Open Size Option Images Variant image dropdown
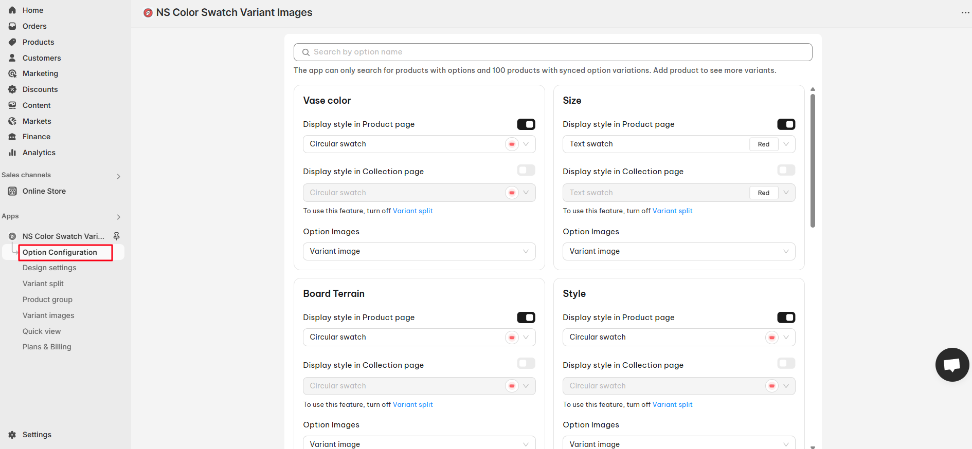This screenshot has width=972, height=449. click(x=679, y=251)
